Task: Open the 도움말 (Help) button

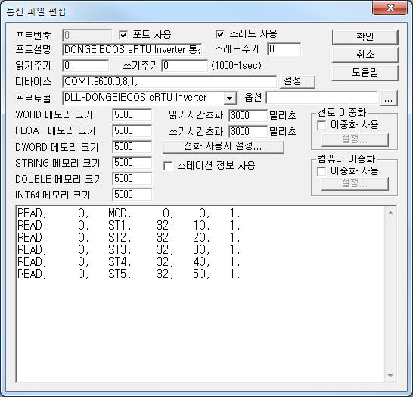Action: pyautogui.click(x=365, y=73)
